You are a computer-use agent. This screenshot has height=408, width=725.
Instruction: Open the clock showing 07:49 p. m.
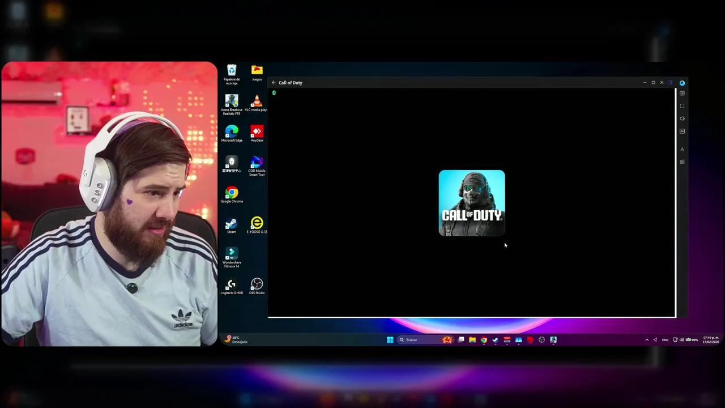click(711, 340)
